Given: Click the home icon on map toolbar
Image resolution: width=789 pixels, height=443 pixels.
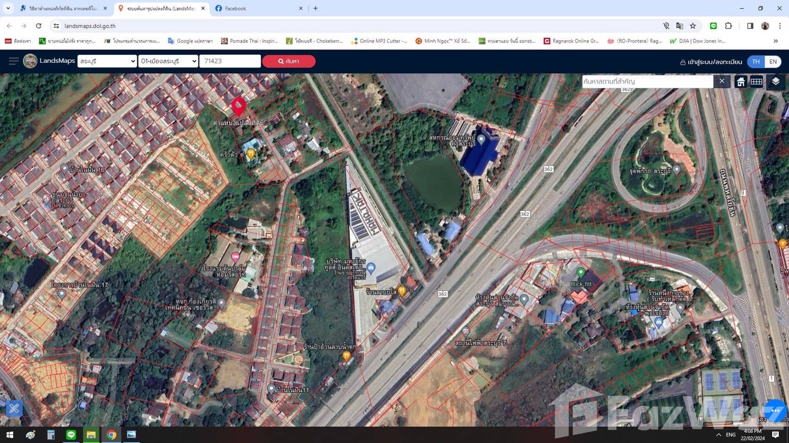Looking at the screenshot, I should click(741, 82).
